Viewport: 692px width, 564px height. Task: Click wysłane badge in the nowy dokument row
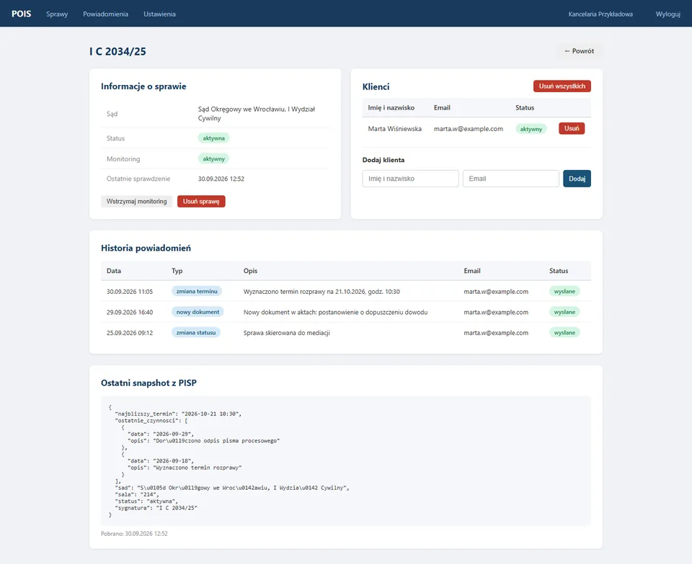pyautogui.click(x=564, y=312)
